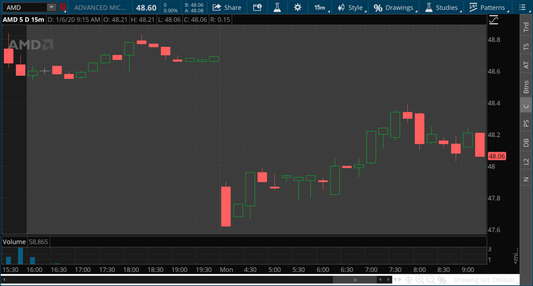
Task: Click the Volume 58,865 label
Action: pos(26,242)
